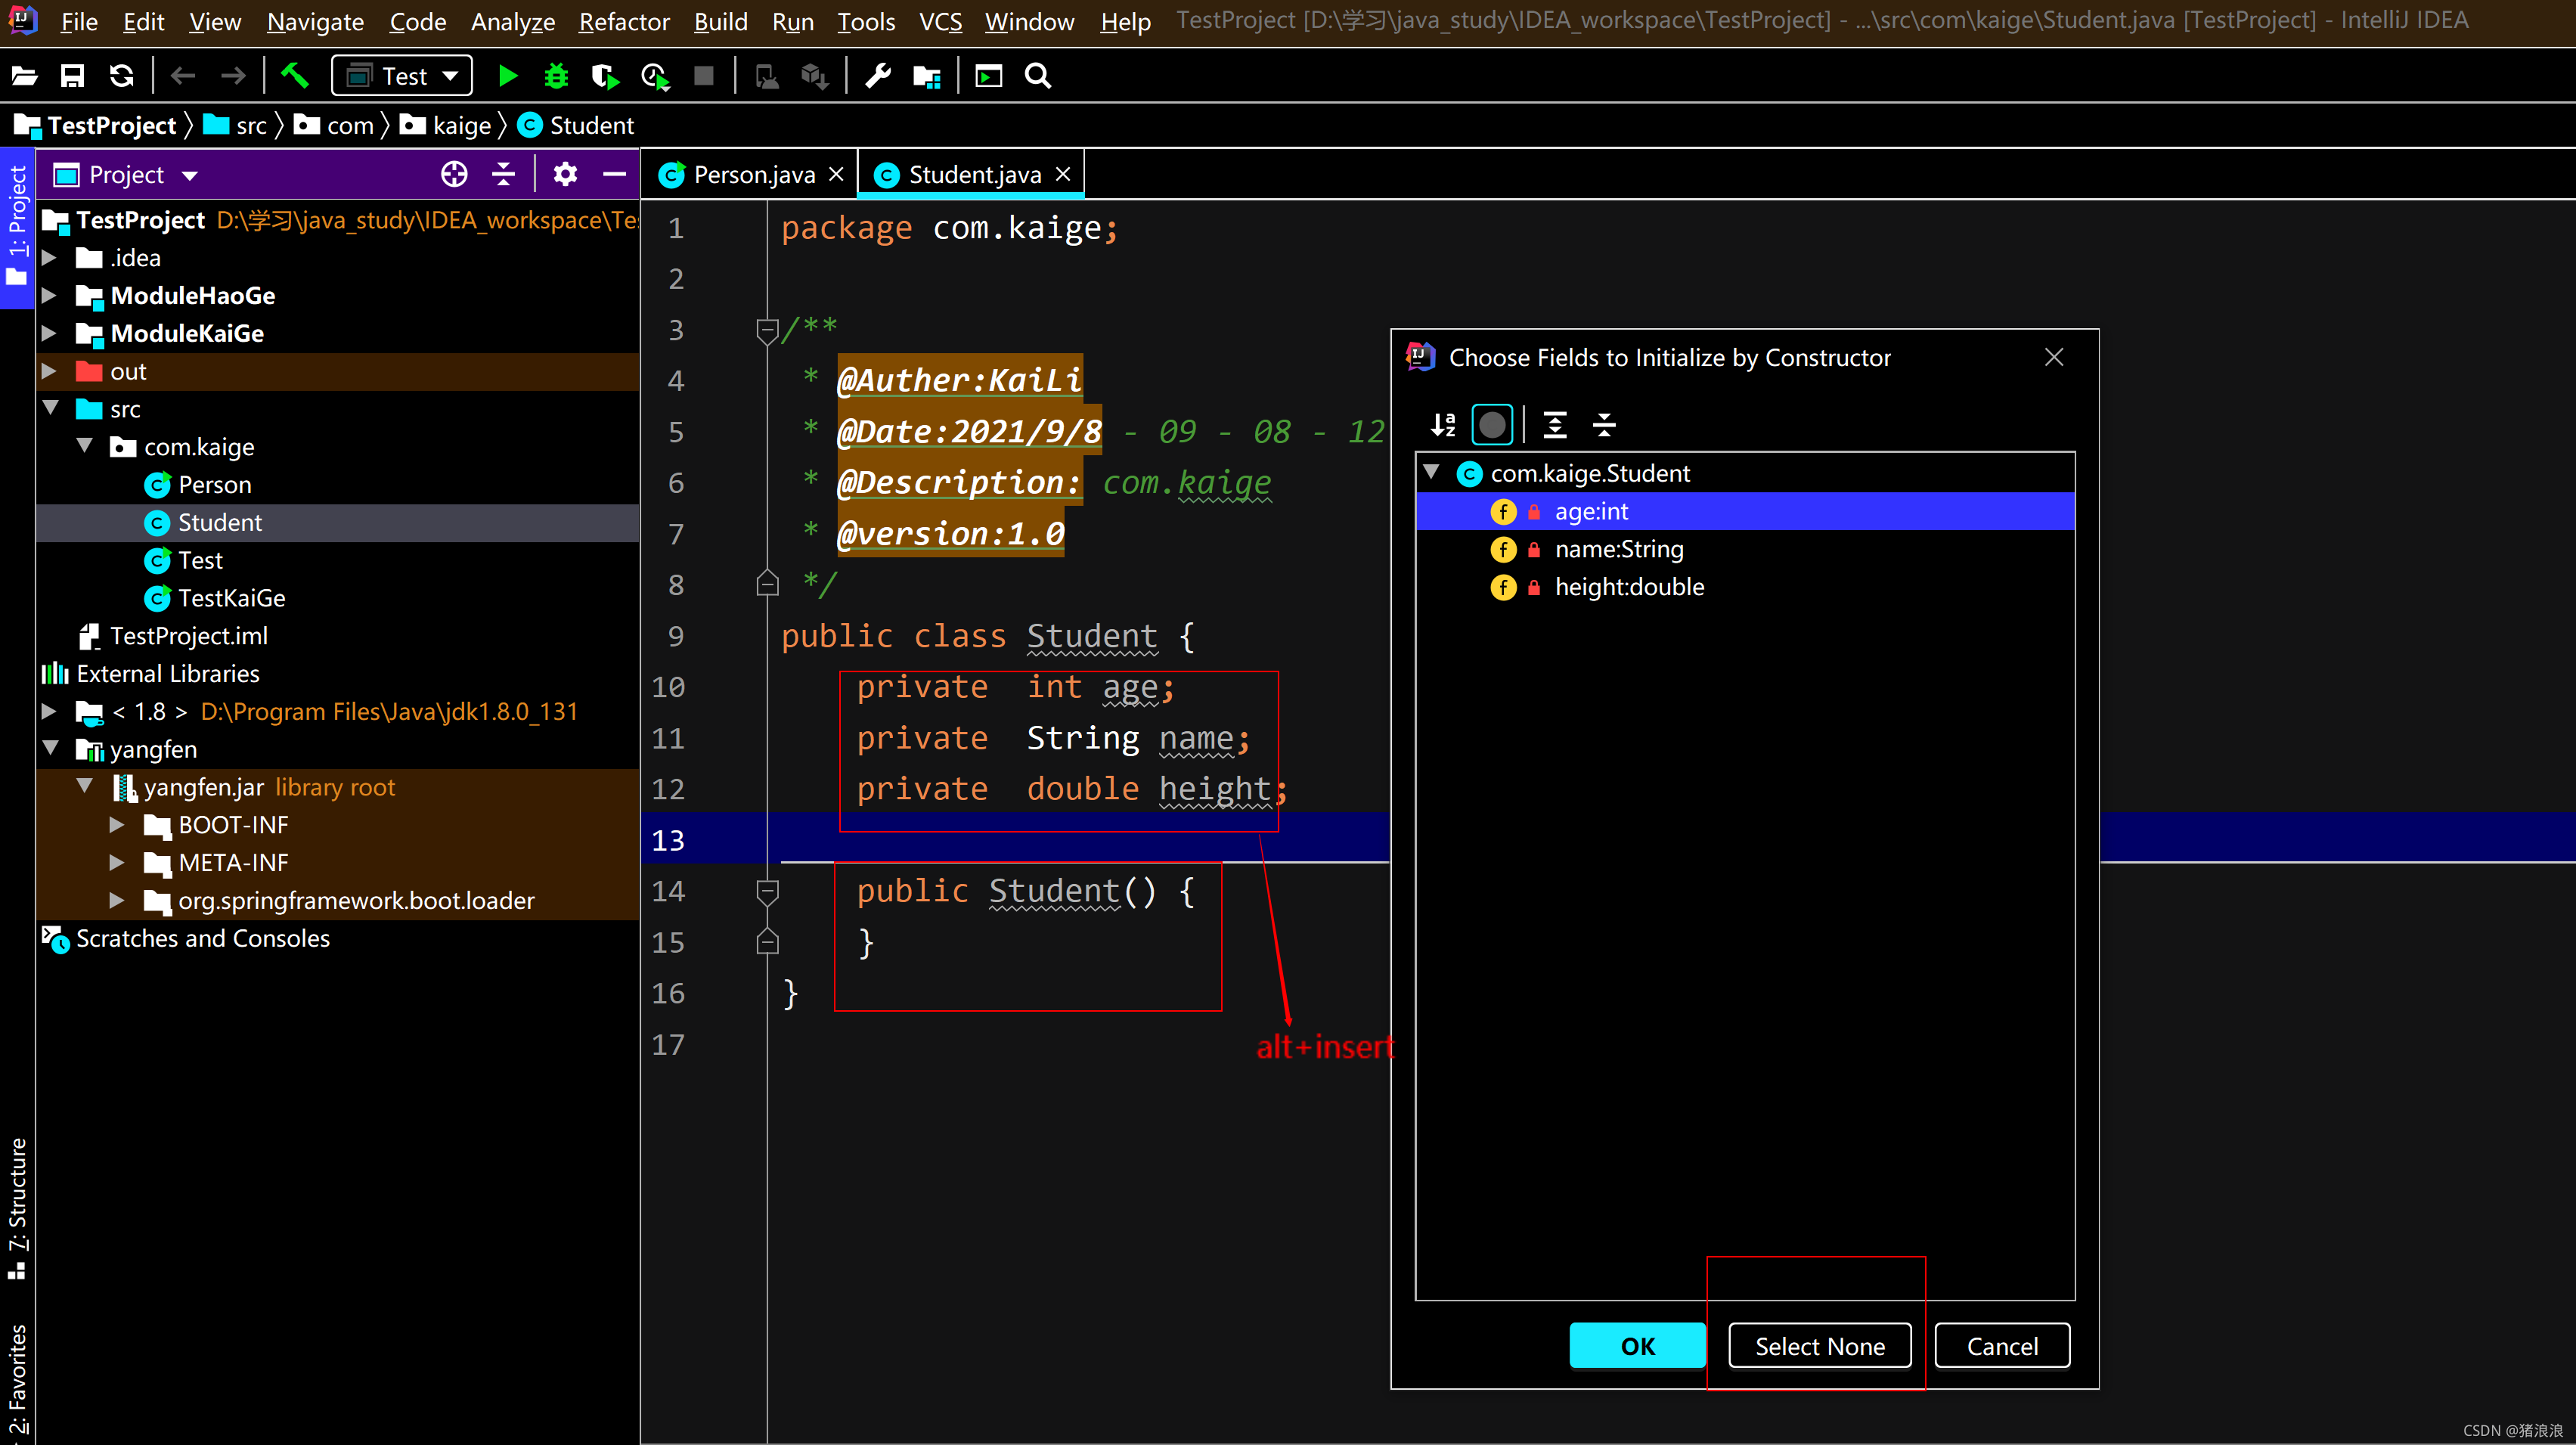
Task: Expand all nodes in dialog toolbar
Action: pos(1555,425)
